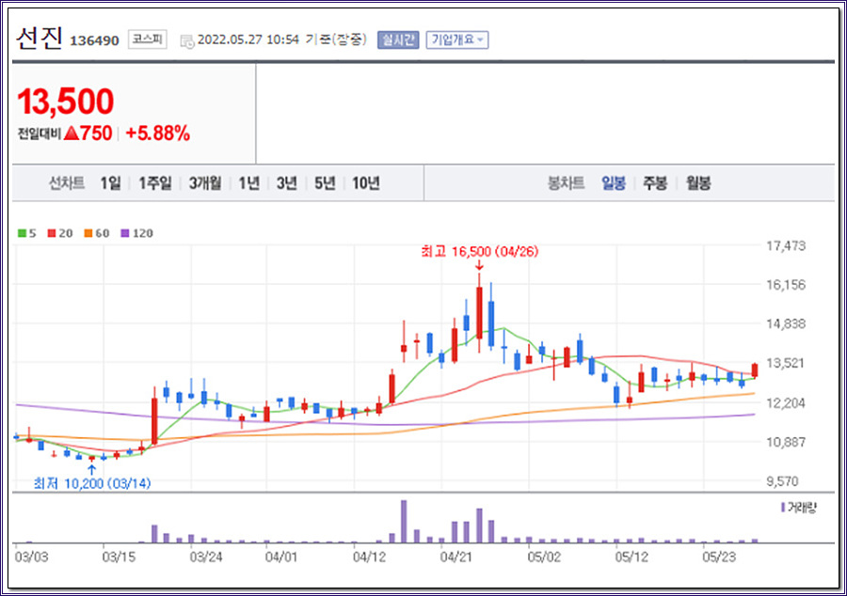Click the 04/21 date axis label
Image resolution: width=847 pixels, height=596 pixels.
pos(457,557)
